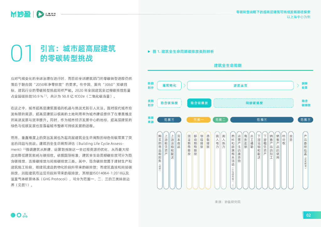This screenshot has width=321, height=227.
Task: Click the 阶段划分 row label
Action: pyautogui.click(x=151, y=86)
